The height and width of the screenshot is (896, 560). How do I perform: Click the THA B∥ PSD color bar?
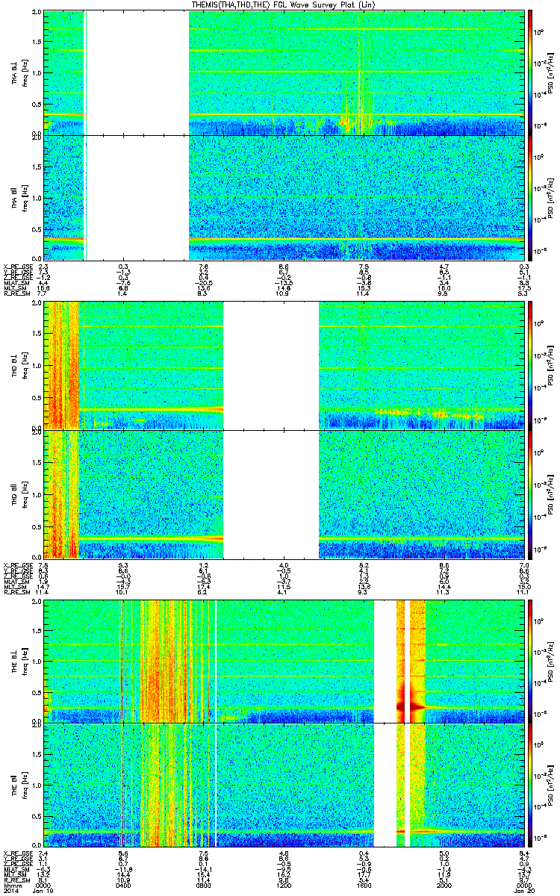click(531, 198)
